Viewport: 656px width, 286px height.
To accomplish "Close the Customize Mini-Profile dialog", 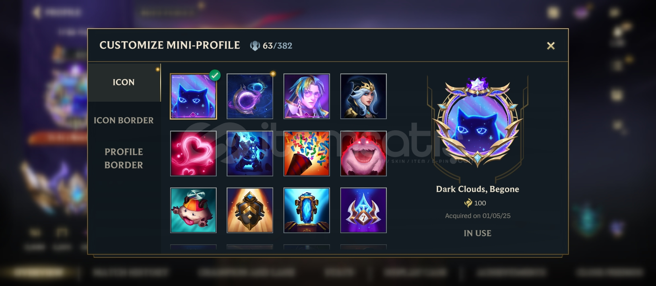I will (x=551, y=46).
